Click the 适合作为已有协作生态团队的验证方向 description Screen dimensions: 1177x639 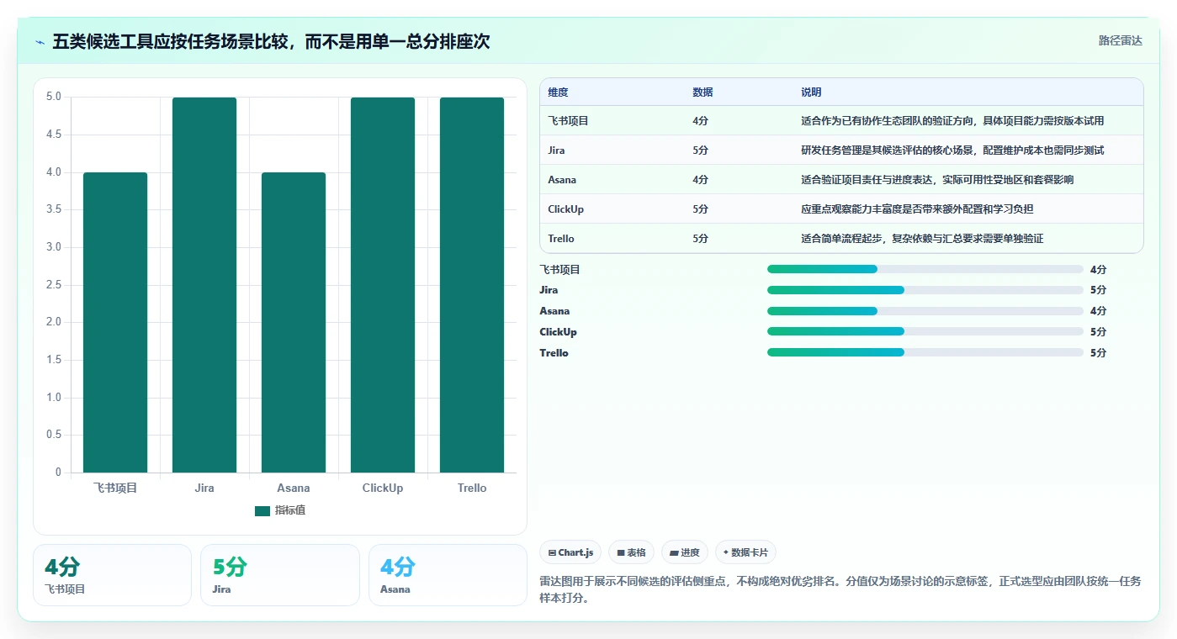[x=952, y=121]
